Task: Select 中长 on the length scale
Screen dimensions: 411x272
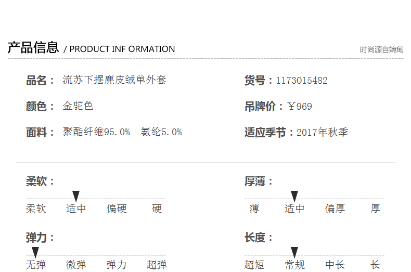Action: coord(335,265)
